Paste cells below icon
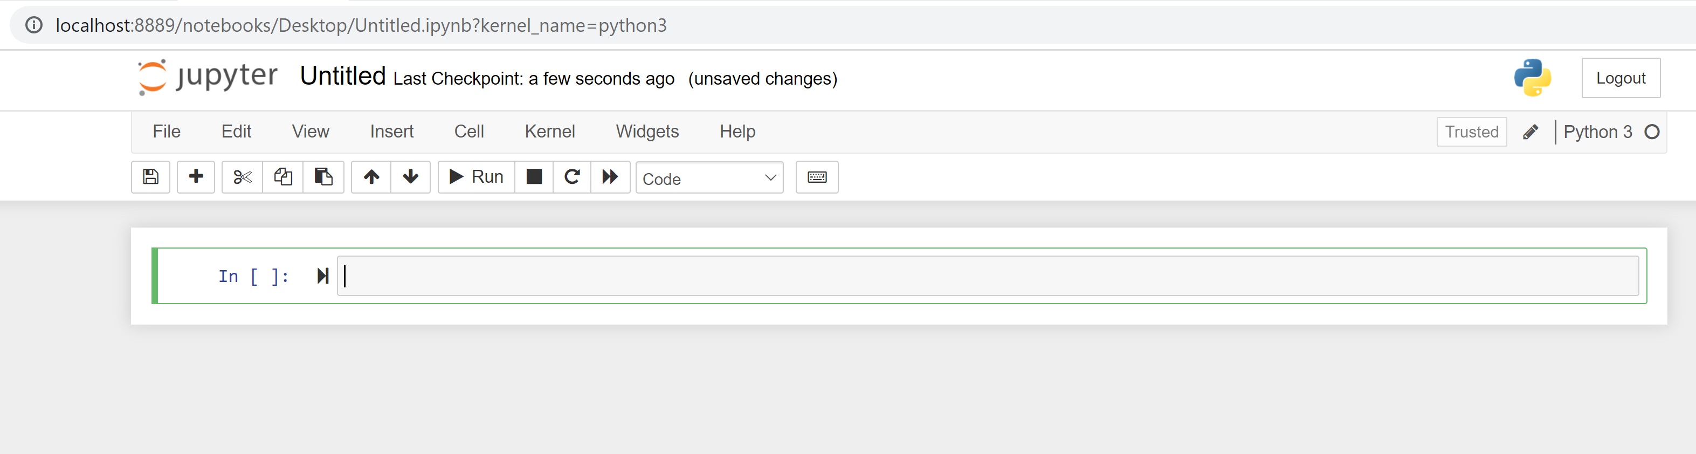This screenshot has height=454, width=1696. (x=323, y=177)
